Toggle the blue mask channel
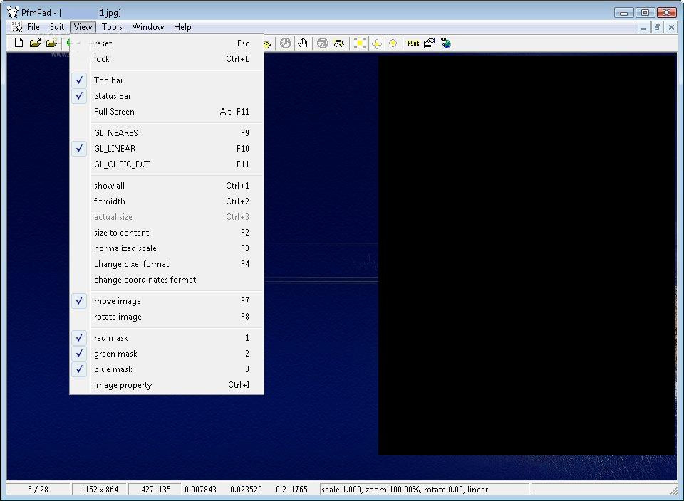The height and width of the screenshot is (501, 684). pos(167,369)
